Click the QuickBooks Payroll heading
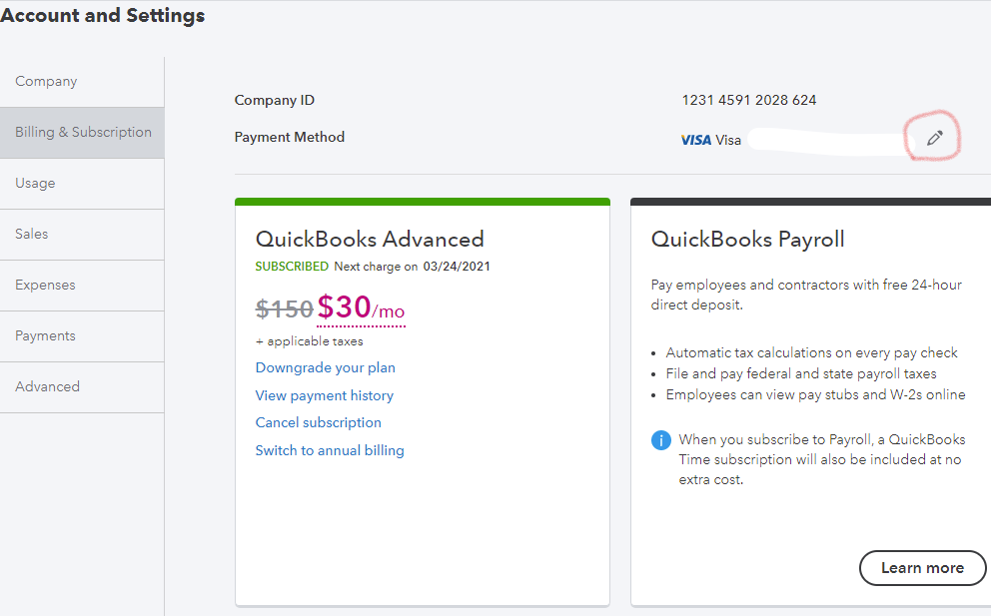This screenshot has height=616, width=991. coord(747,240)
